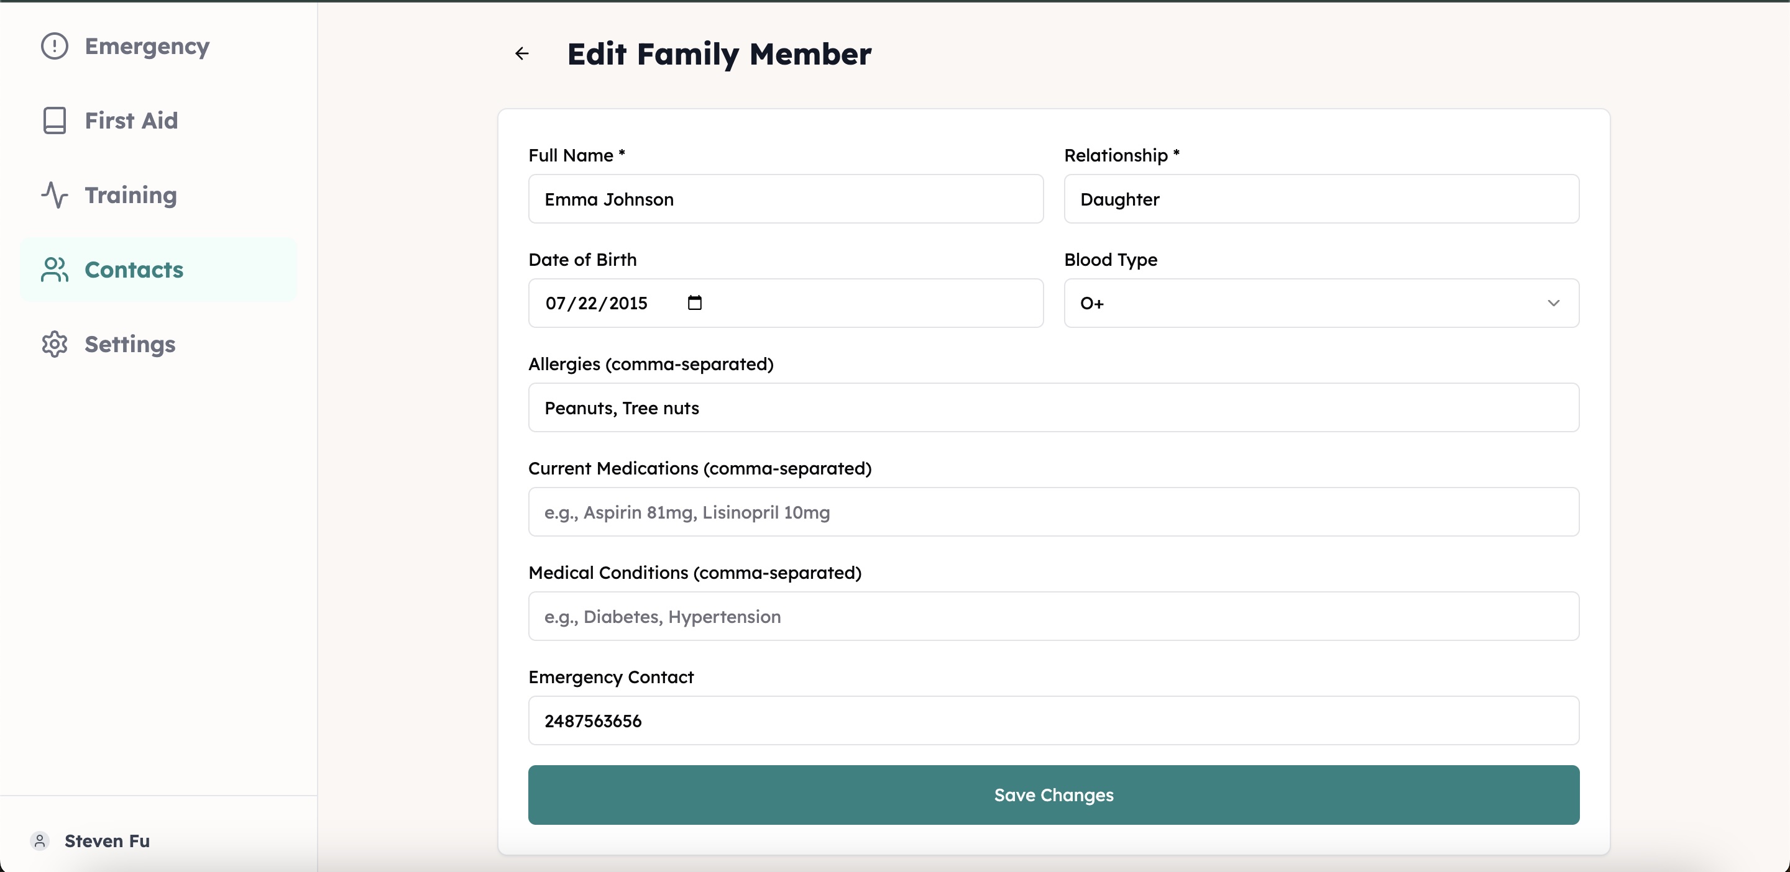
Task: Click the Emergency Contact phone field
Action: pos(1053,720)
